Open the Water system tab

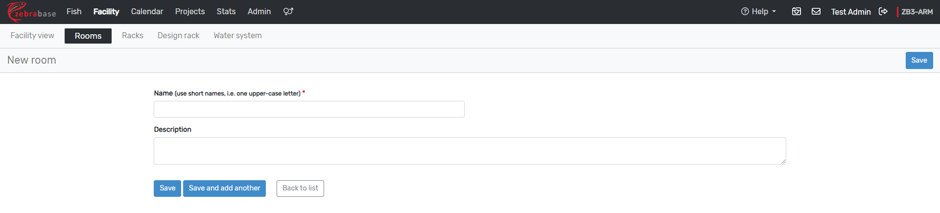[x=237, y=35]
